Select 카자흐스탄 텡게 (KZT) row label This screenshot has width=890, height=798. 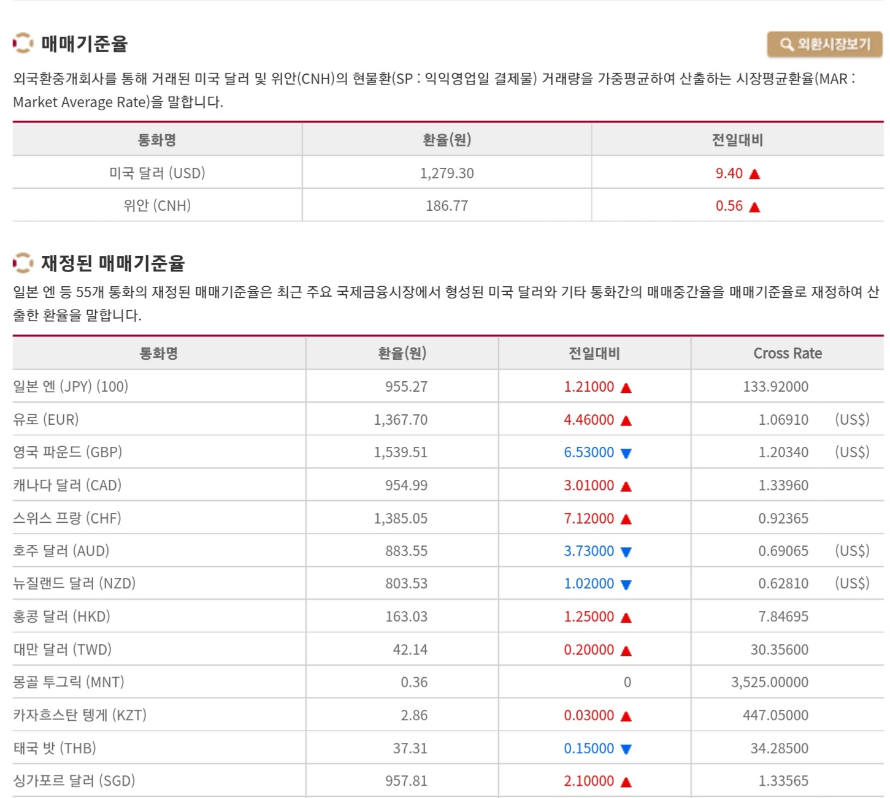click(x=80, y=715)
